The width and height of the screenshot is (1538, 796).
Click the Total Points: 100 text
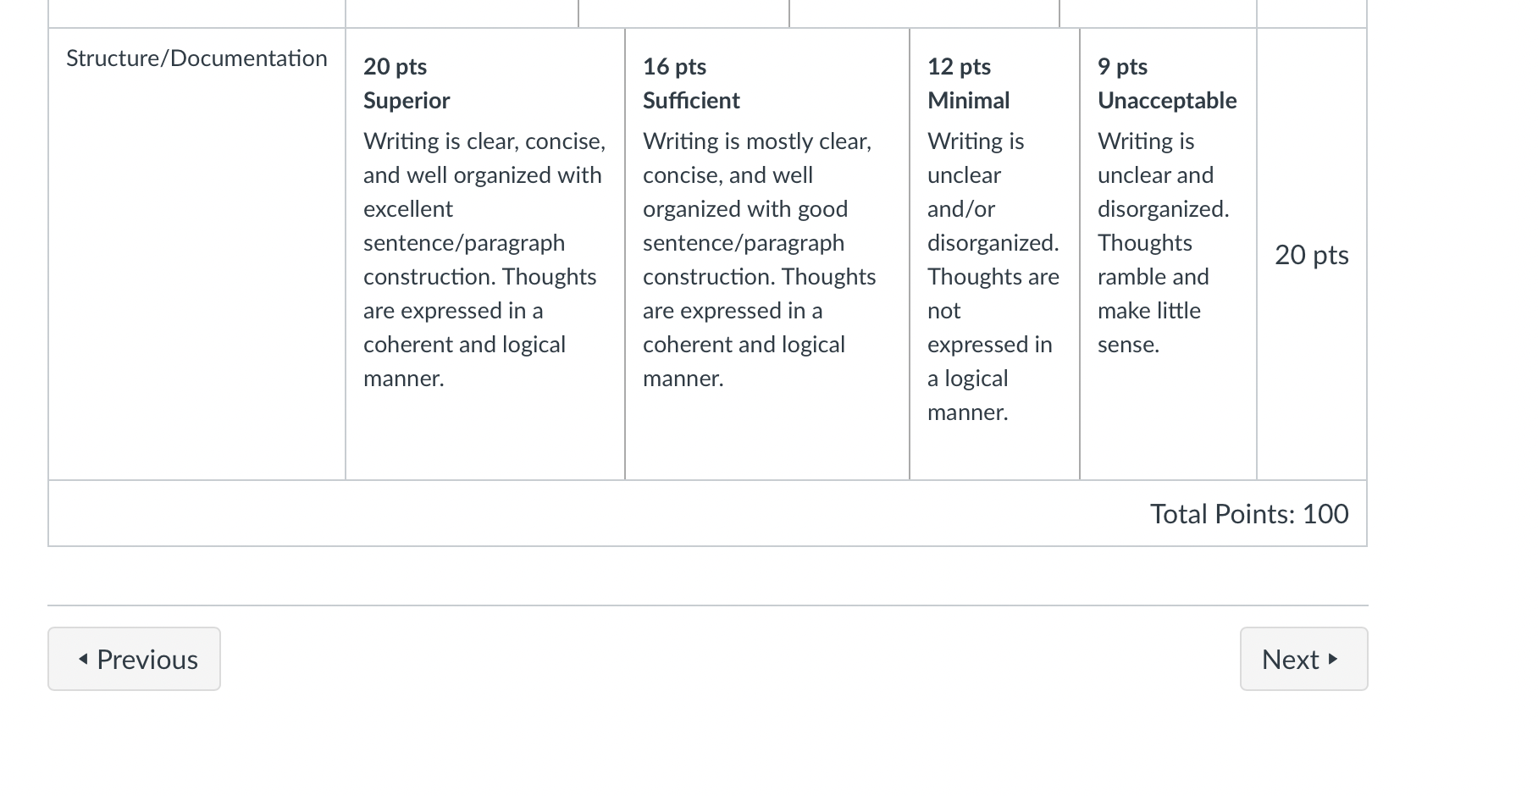[x=1249, y=514]
